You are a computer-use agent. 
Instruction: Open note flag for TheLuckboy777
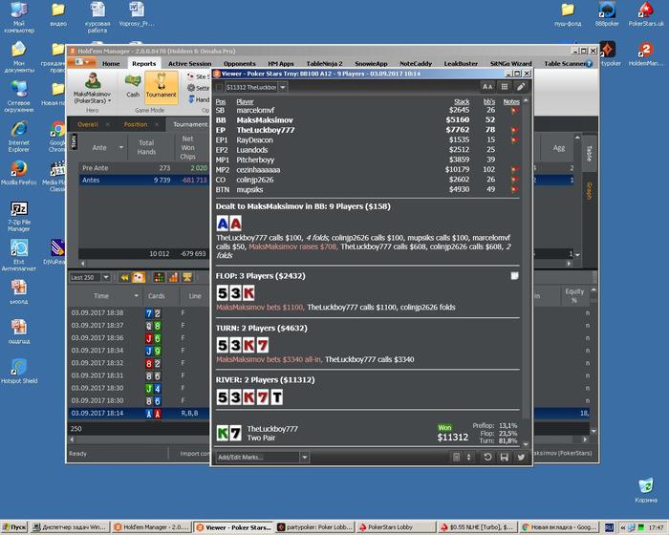coord(514,130)
